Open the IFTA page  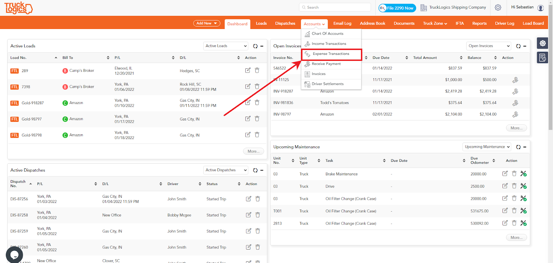[460, 23]
